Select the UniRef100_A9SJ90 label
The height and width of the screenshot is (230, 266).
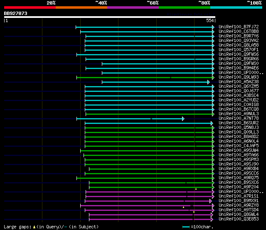pyautogui.click(x=239, y=164)
